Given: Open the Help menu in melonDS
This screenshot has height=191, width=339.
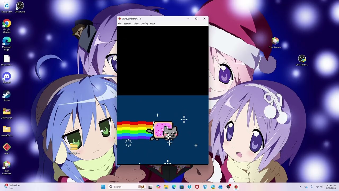Looking at the screenshot, I should click(x=152, y=24).
